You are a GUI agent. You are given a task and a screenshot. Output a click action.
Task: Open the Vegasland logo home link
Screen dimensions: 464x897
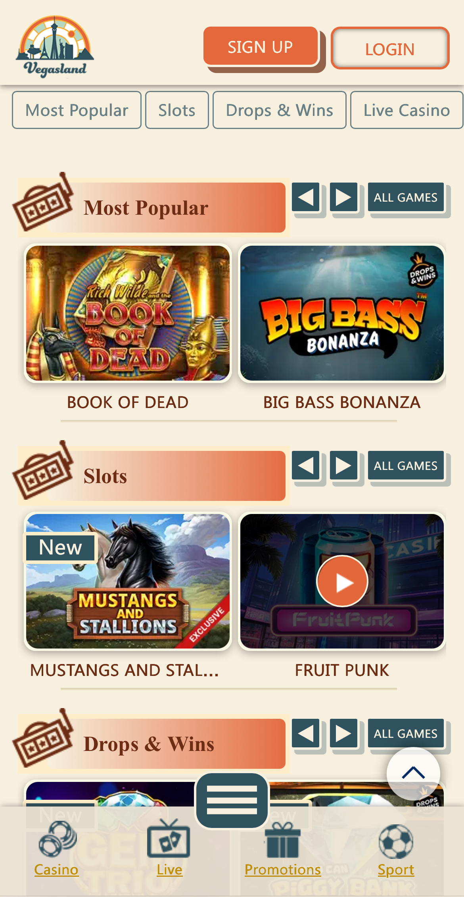pos(55,46)
